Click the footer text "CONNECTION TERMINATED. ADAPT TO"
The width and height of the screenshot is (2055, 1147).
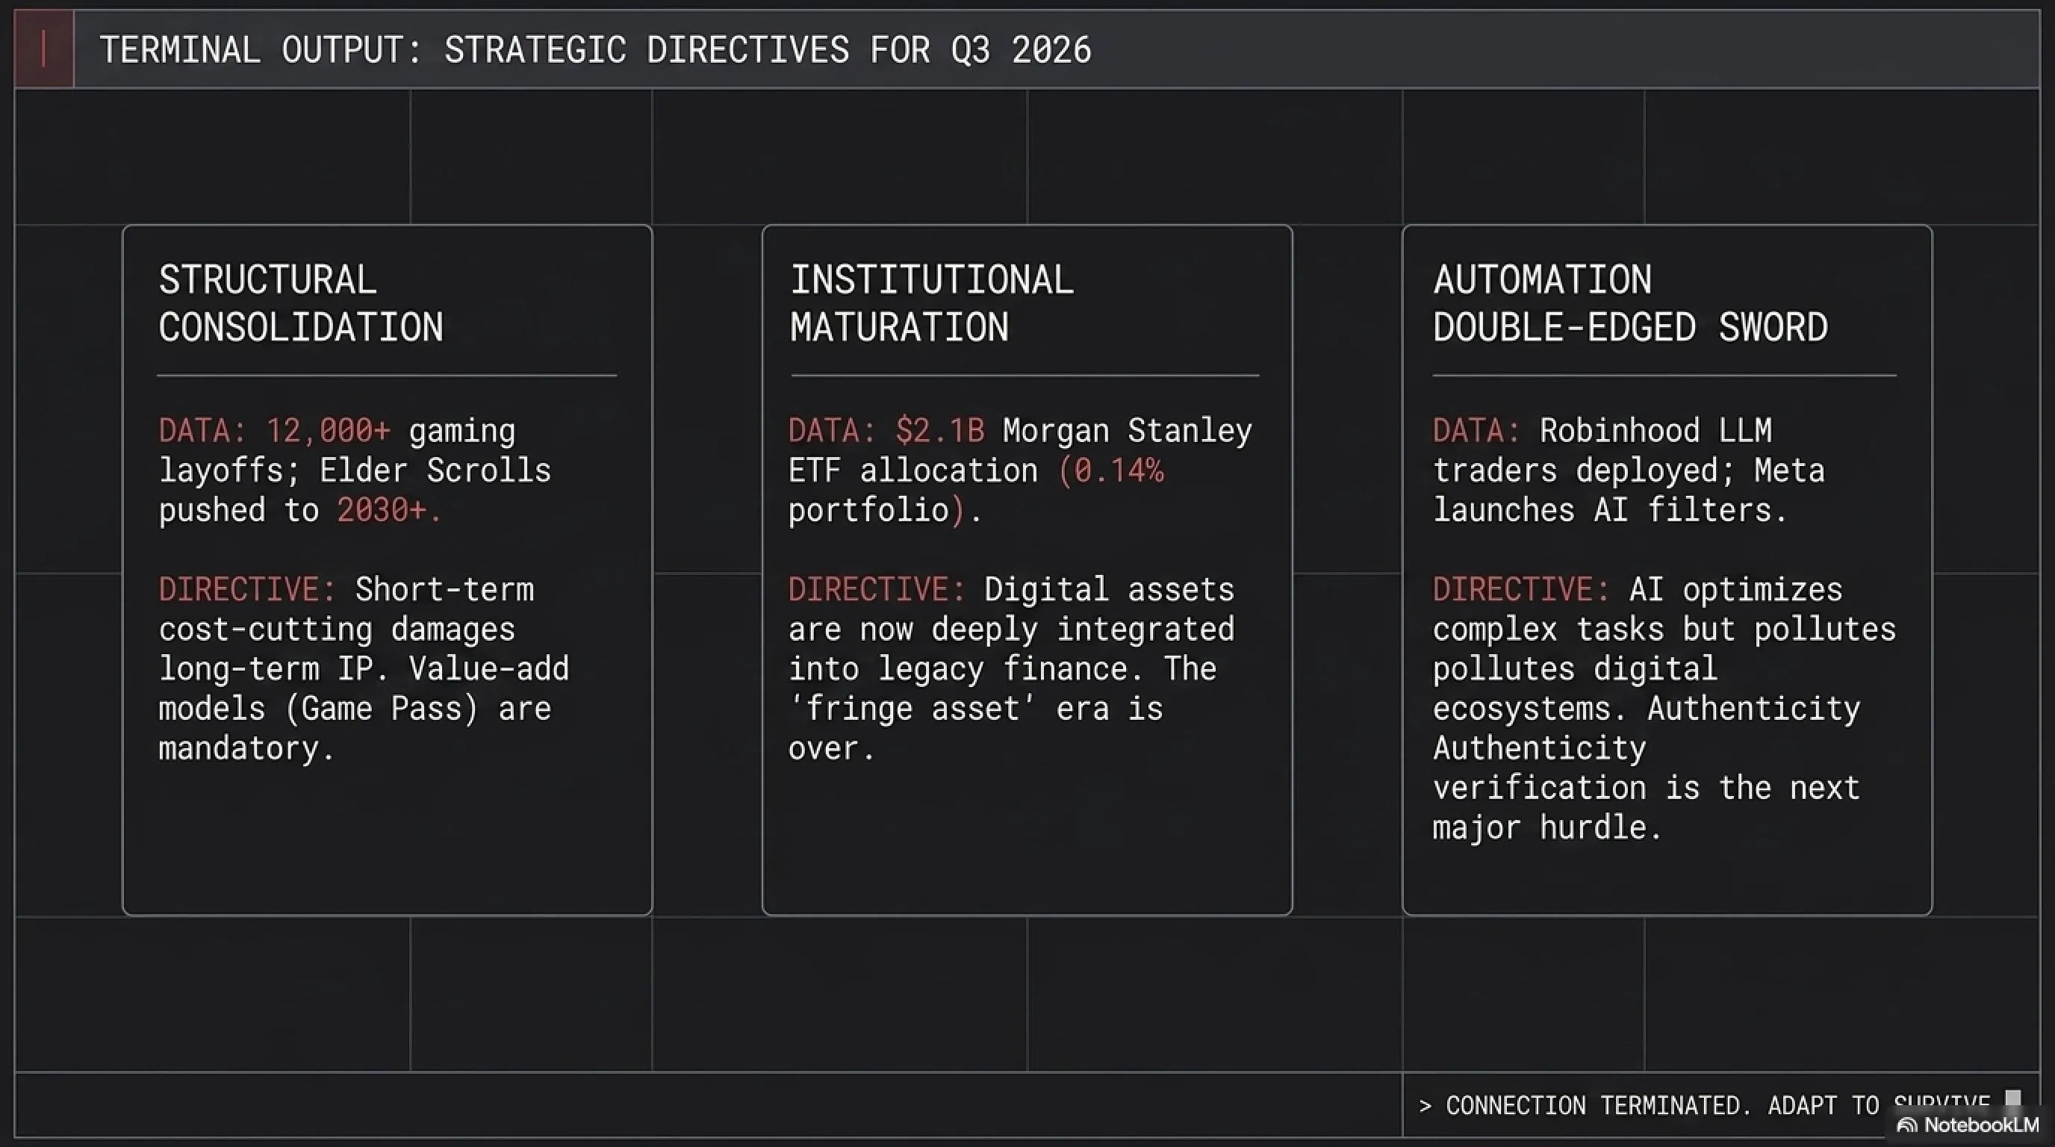coord(1662,1105)
